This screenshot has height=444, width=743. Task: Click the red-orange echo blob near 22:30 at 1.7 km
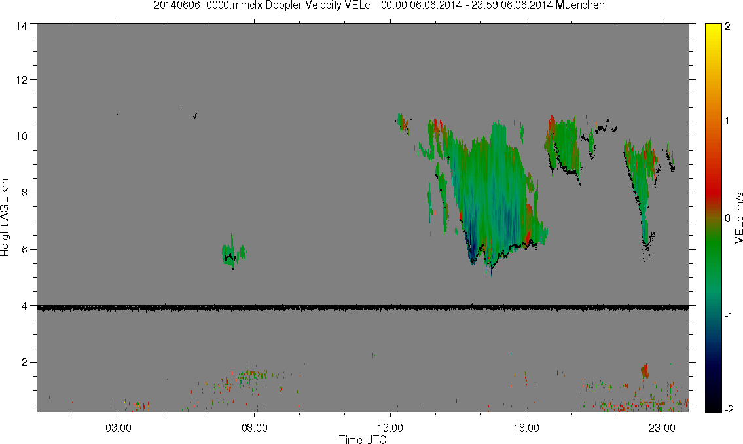(x=644, y=371)
